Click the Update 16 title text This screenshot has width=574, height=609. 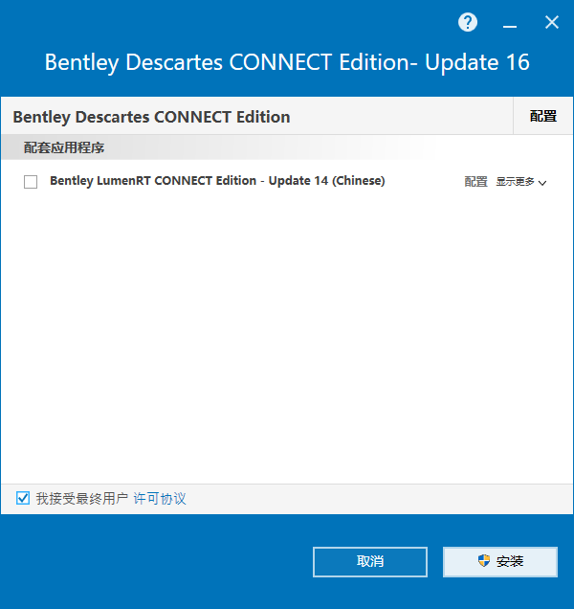tap(477, 62)
